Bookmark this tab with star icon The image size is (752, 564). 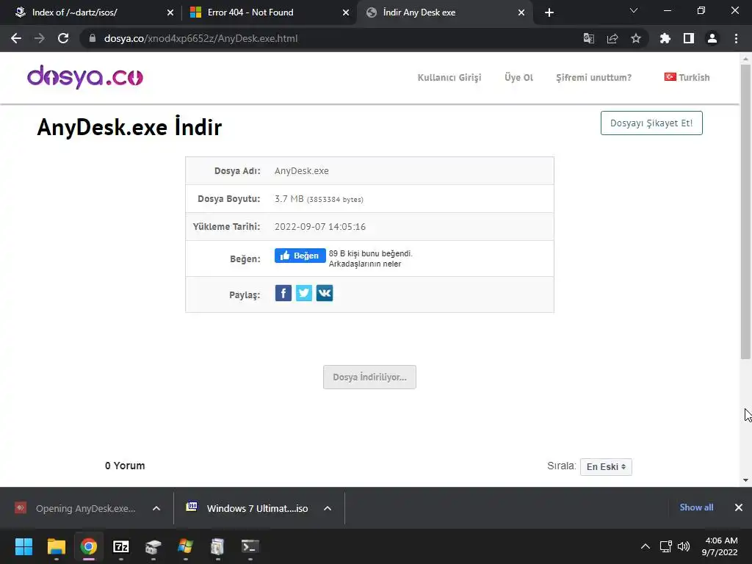click(636, 38)
